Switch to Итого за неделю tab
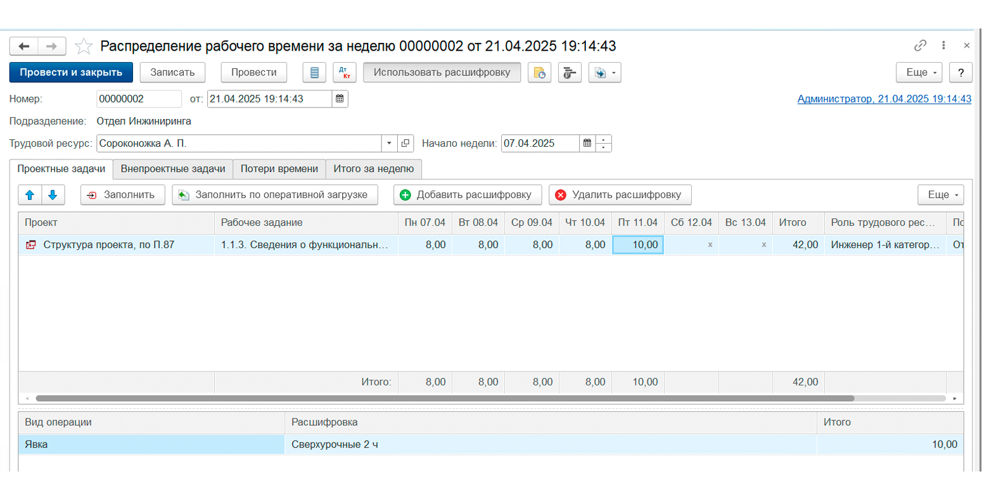 pyautogui.click(x=374, y=169)
